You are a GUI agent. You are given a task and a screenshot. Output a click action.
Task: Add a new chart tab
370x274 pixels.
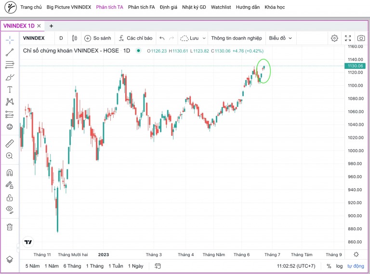pyautogui.click(x=51, y=26)
